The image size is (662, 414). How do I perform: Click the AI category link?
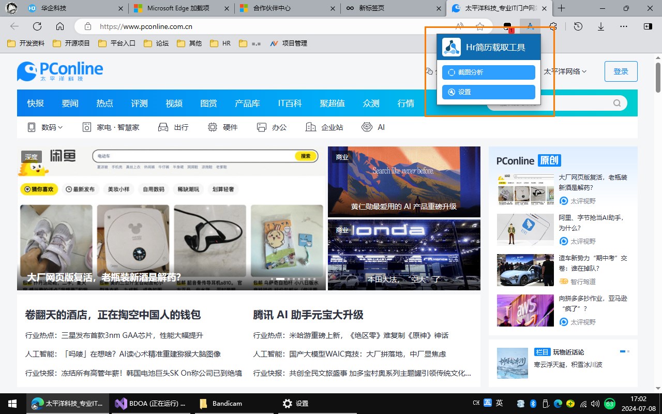373,127
